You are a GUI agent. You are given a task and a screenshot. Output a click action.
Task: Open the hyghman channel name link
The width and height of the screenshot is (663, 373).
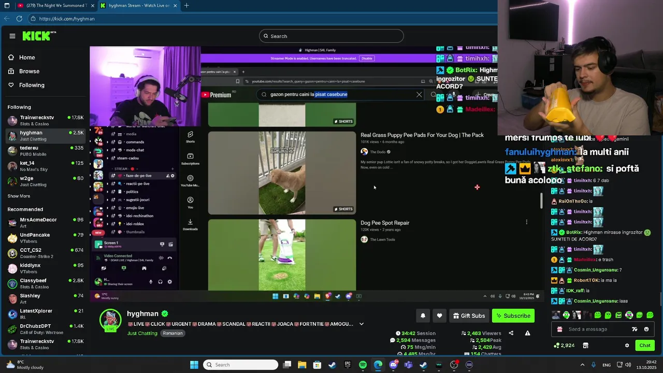click(x=142, y=313)
